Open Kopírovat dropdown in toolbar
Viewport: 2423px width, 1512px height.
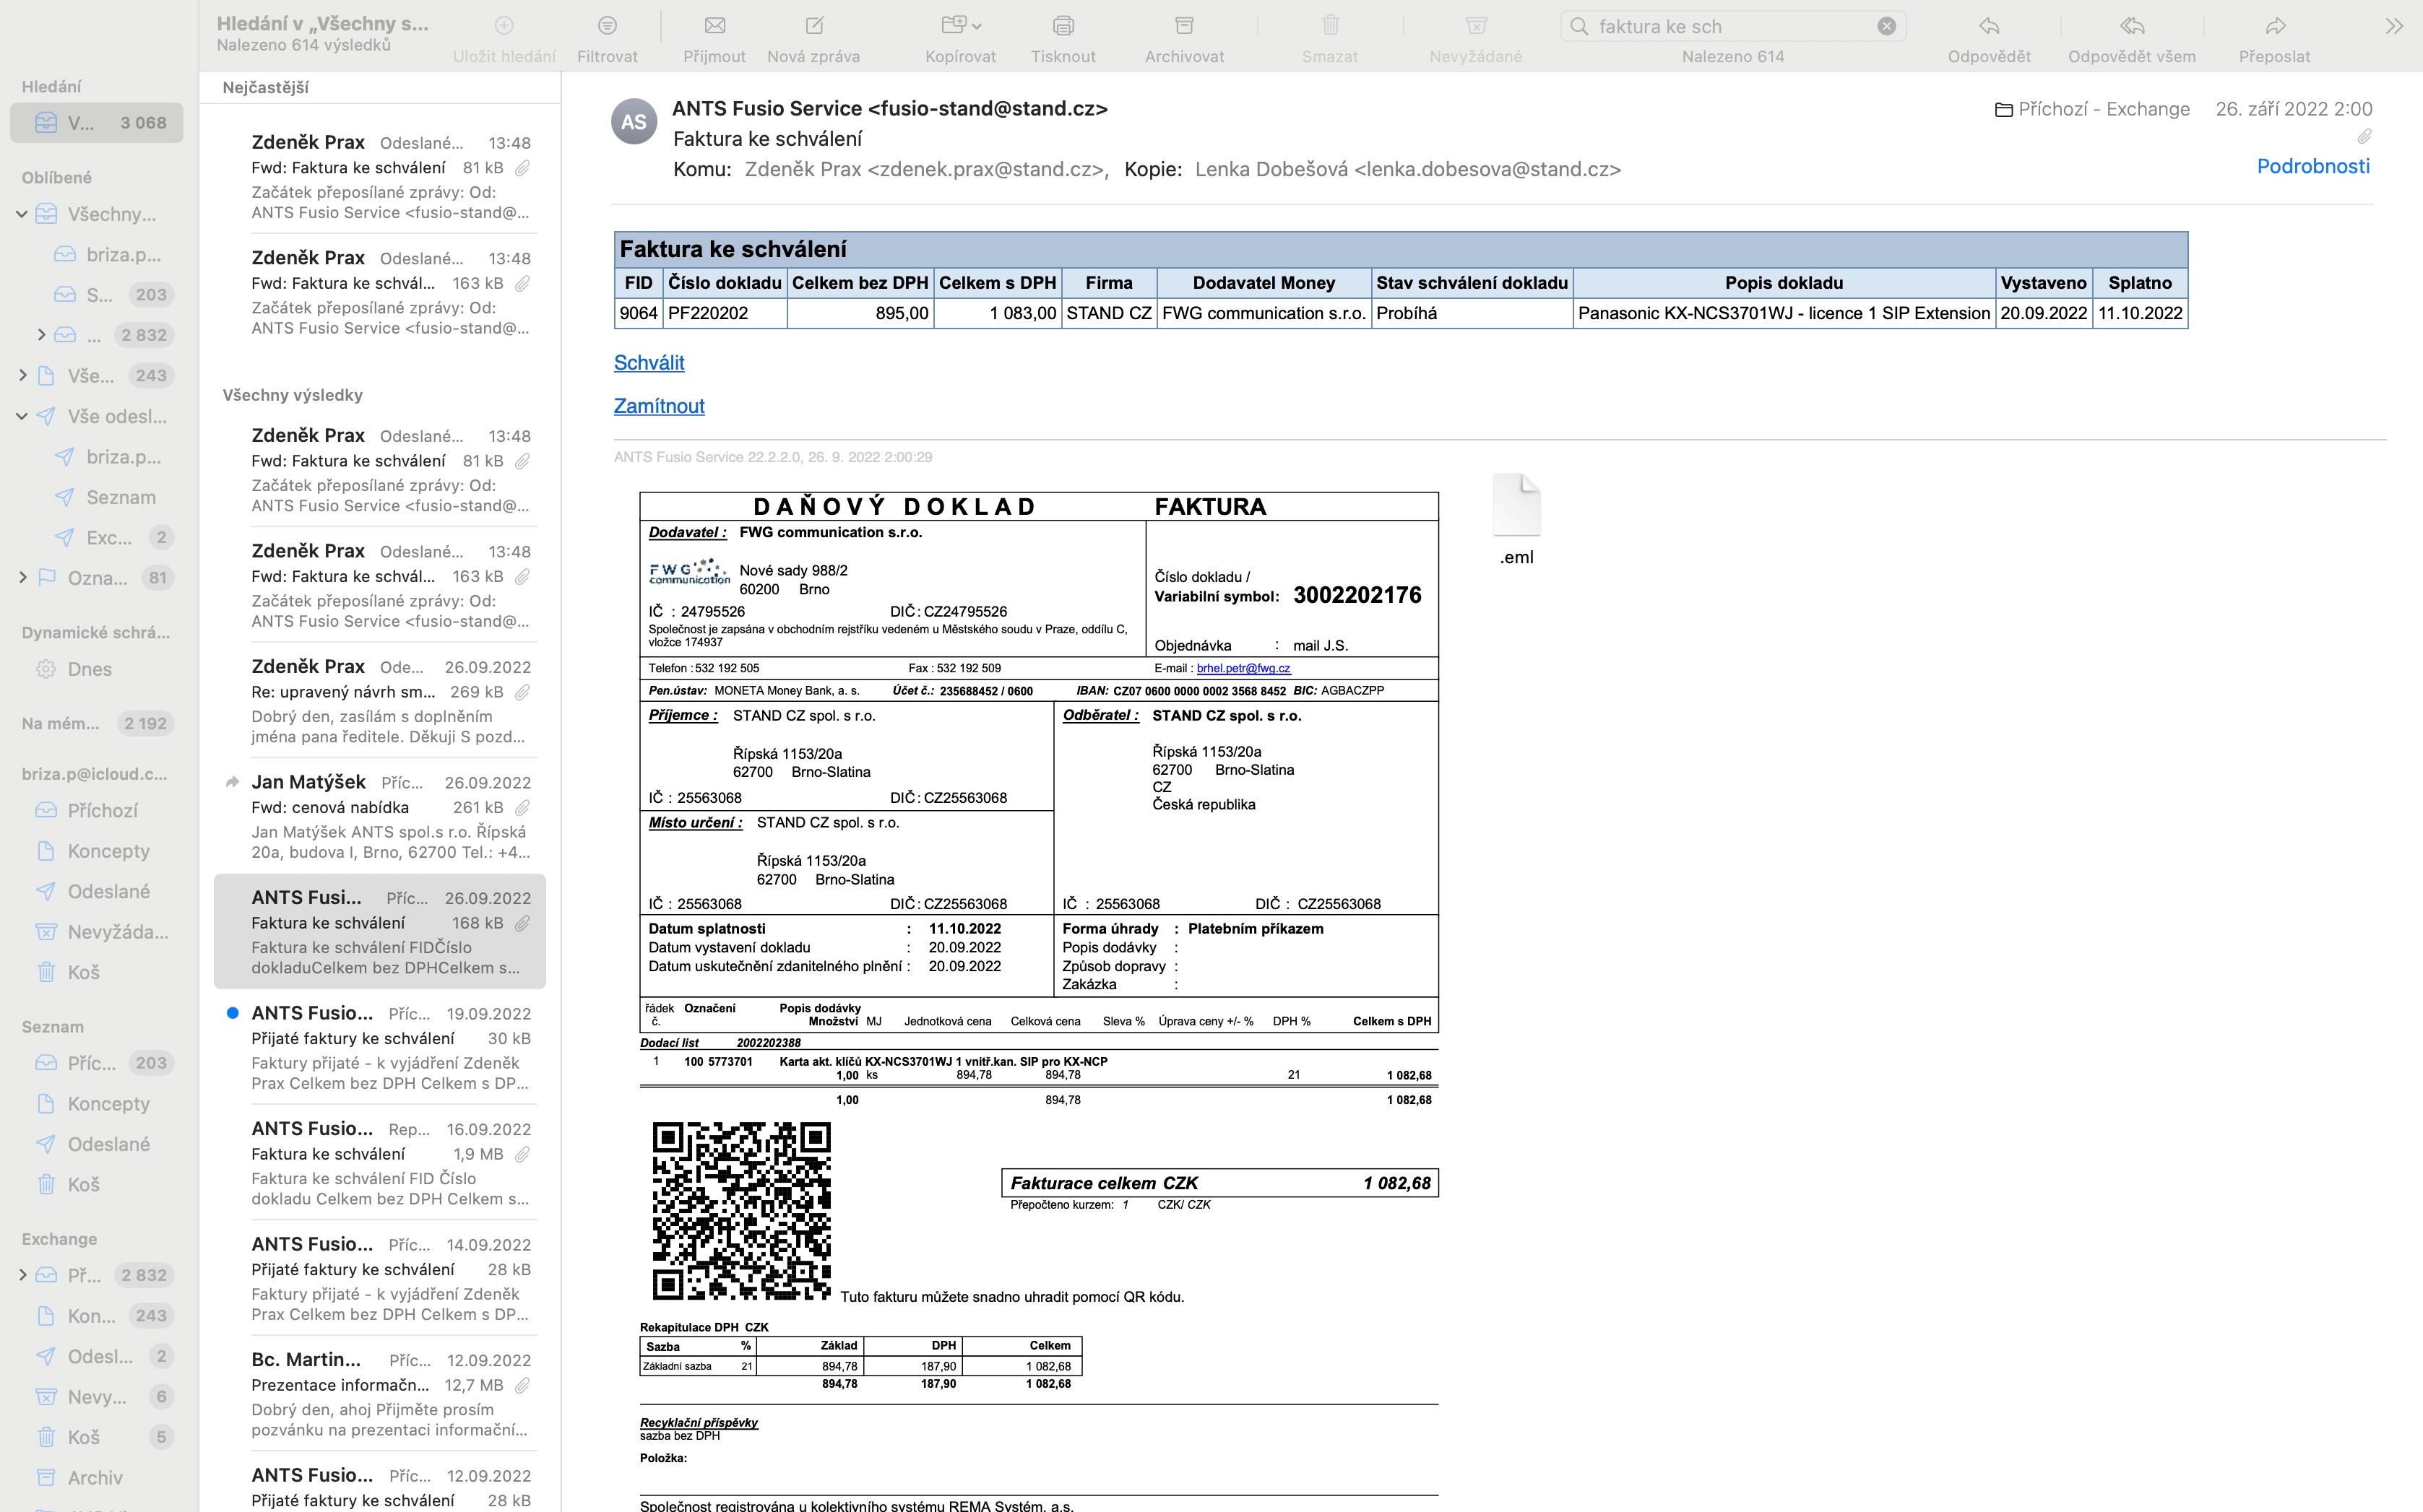(962, 27)
